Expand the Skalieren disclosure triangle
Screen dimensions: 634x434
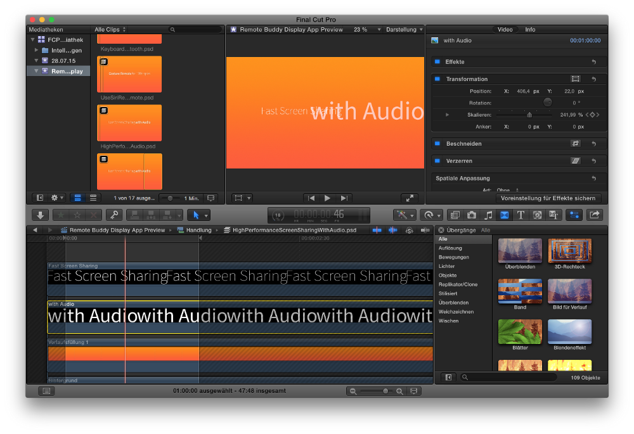447,115
